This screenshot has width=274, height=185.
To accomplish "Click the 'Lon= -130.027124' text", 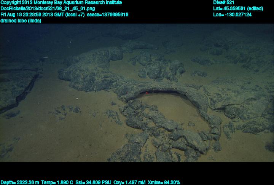I will 232,14.
